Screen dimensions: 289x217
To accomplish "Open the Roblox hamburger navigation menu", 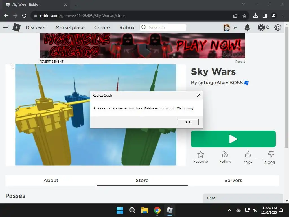I will click(x=6, y=27).
